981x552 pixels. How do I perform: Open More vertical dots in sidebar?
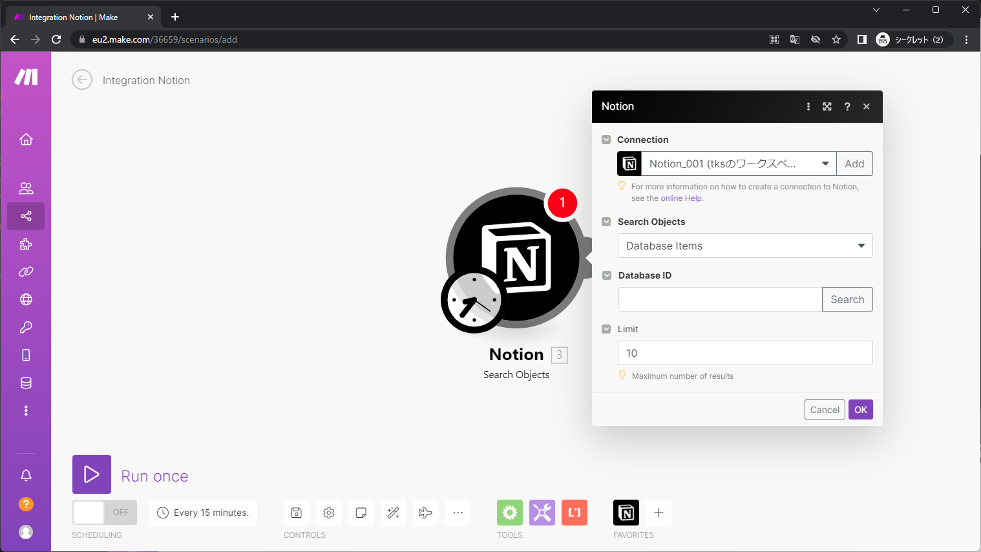point(26,410)
